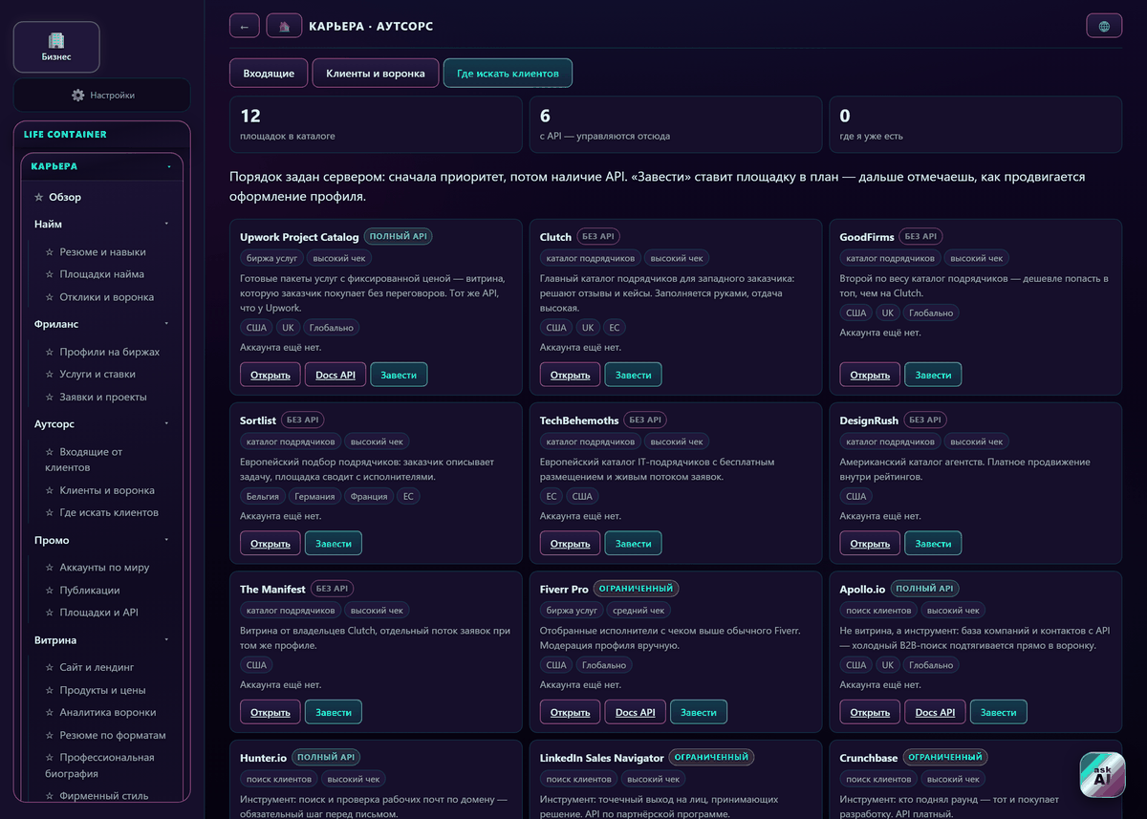This screenshot has width=1147, height=819.
Task: Go back using the left arrow button
Action: tap(245, 26)
